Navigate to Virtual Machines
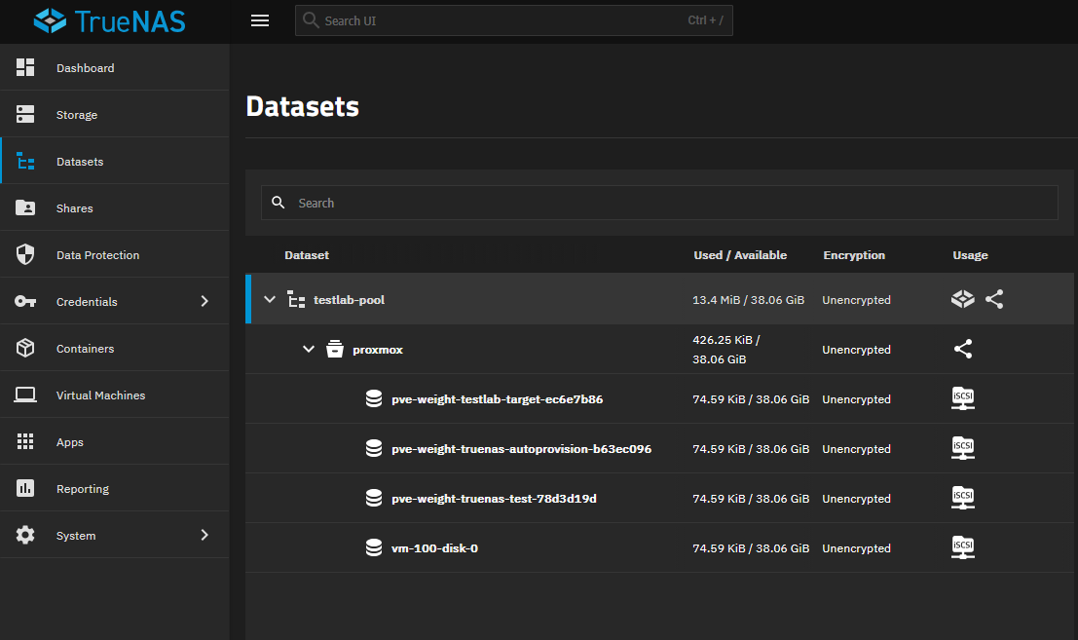 pyautogui.click(x=115, y=395)
